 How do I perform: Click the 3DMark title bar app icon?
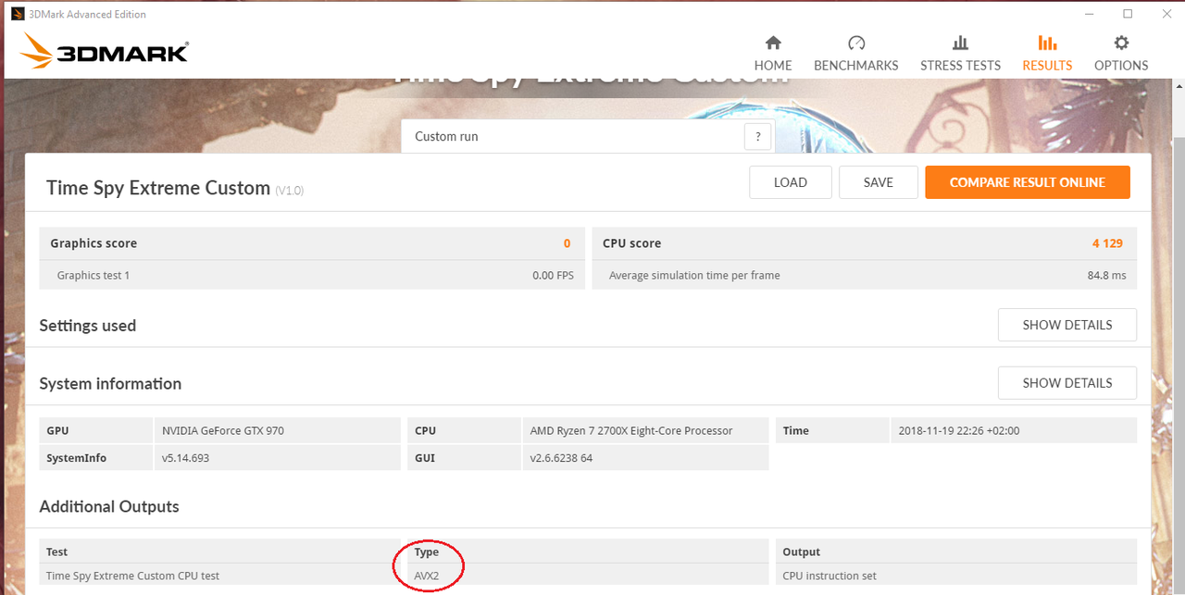tap(18, 14)
